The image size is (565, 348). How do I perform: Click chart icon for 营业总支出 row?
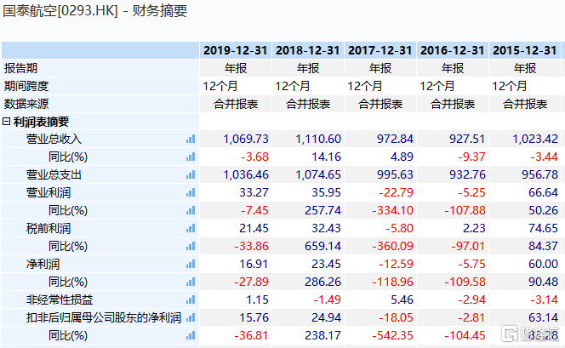(x=191, y=174)
